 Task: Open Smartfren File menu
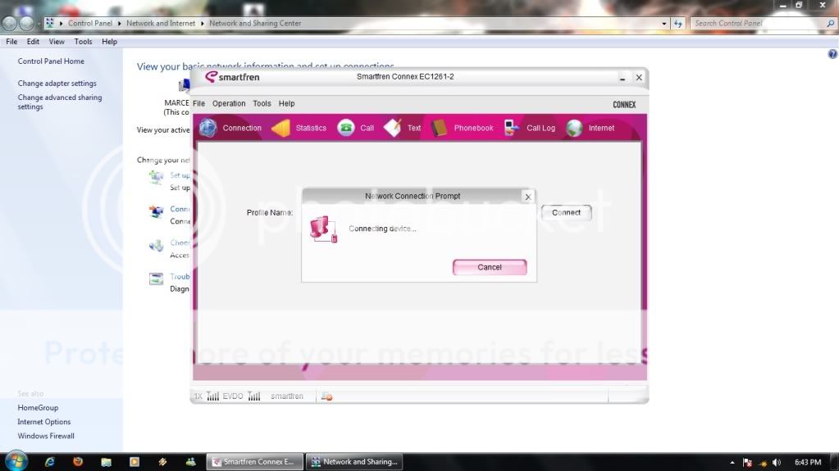(199, 103)
